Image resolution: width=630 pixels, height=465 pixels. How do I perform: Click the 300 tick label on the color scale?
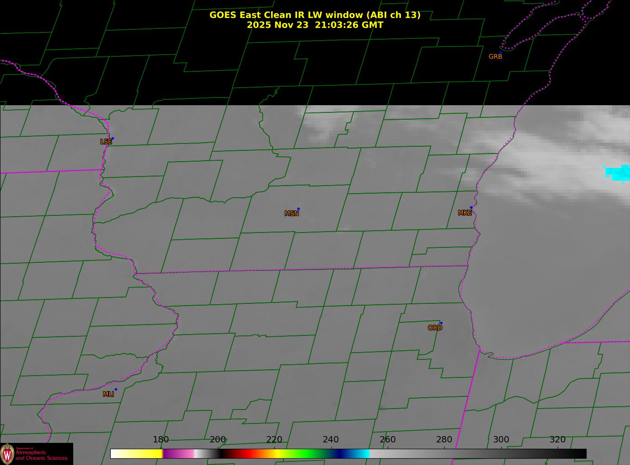pos(501,440)
